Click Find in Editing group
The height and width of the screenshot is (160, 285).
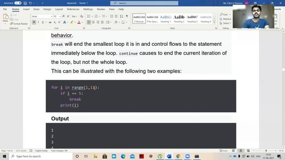(224, 15)
